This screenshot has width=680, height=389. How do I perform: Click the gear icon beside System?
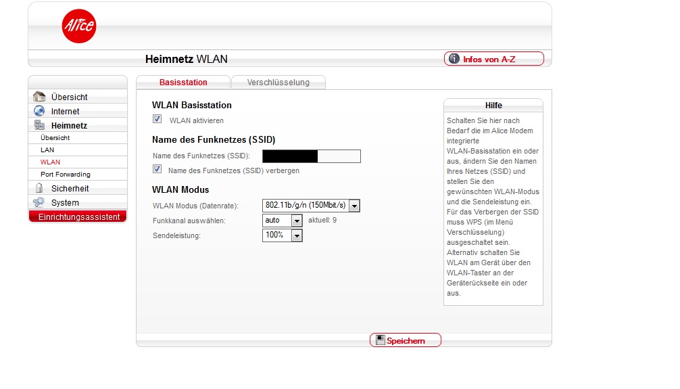pos(39,202)
